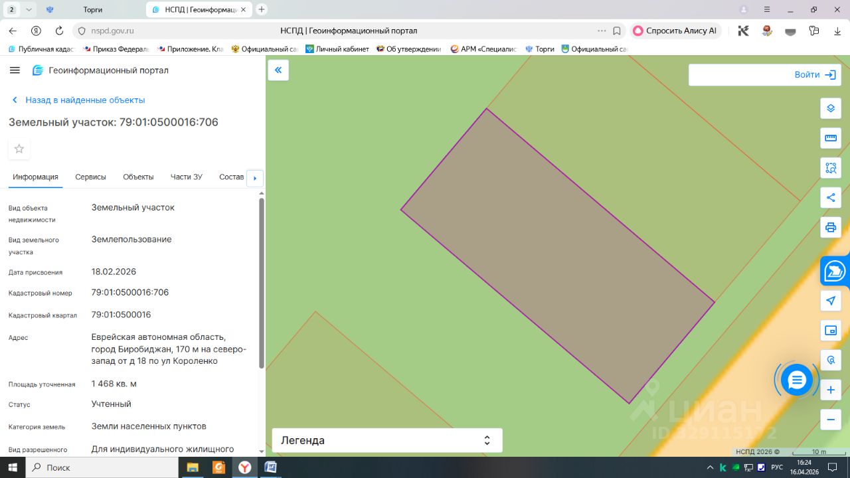Add the land plot to favorites
The image size is (850, 478).
click(x=19, y=149)
